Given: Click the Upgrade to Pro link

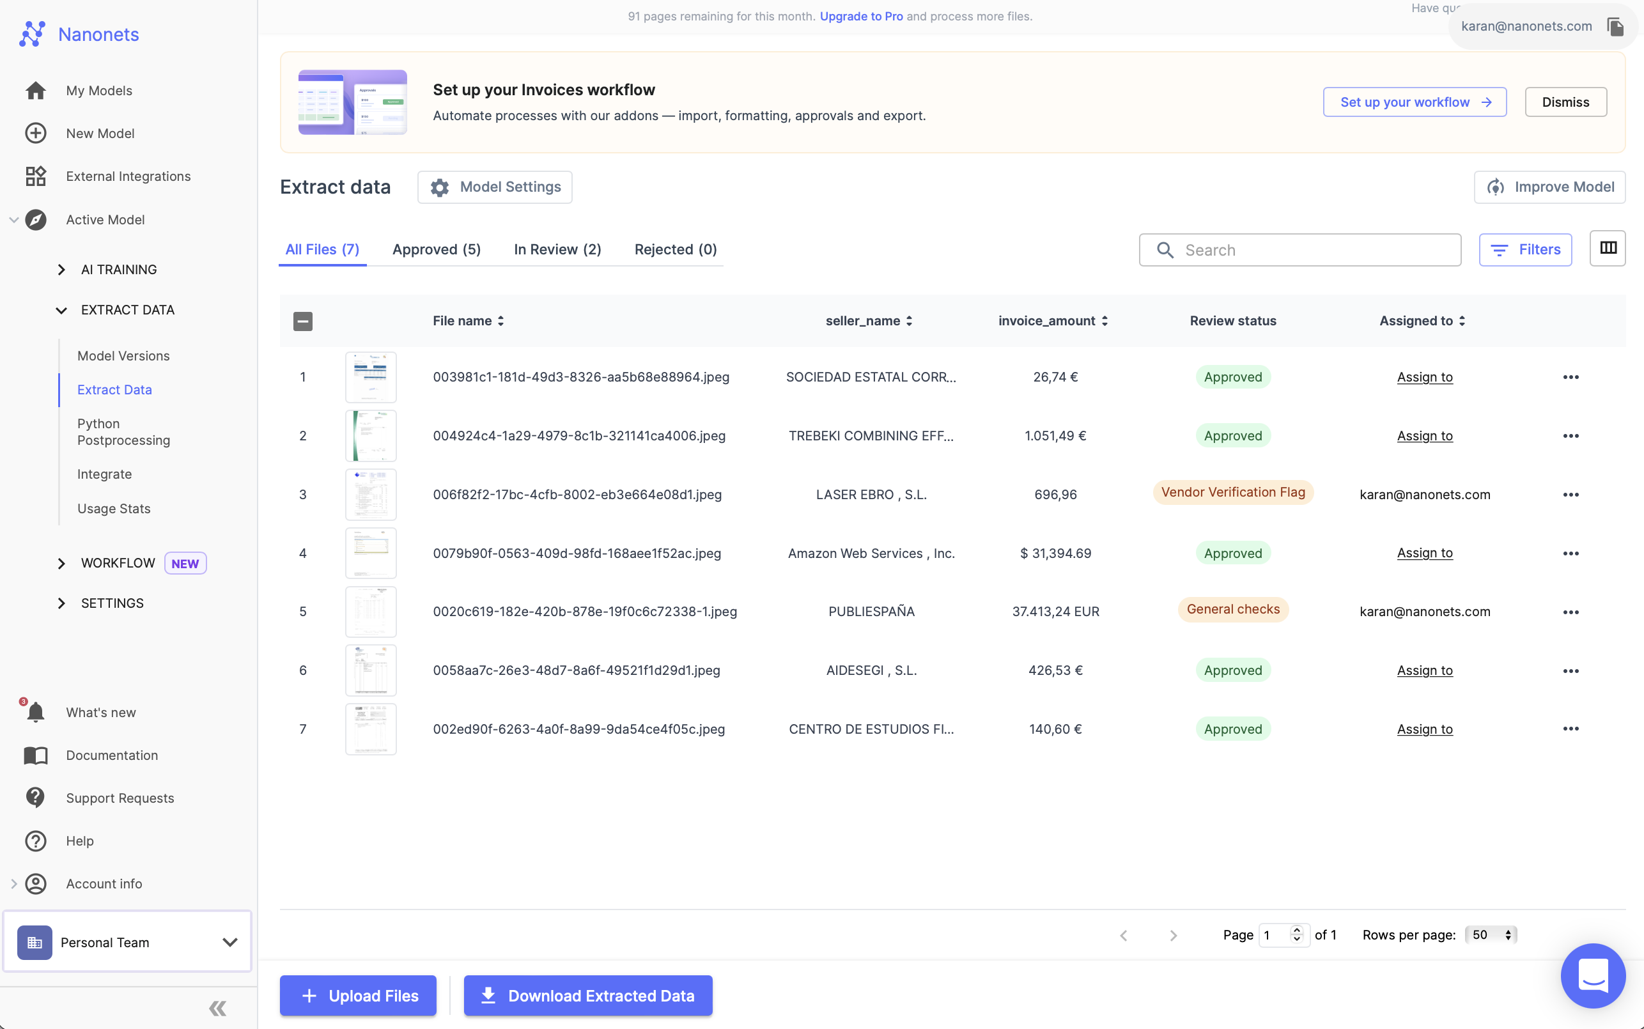Looking at the screenshot, I should point(862,15).
